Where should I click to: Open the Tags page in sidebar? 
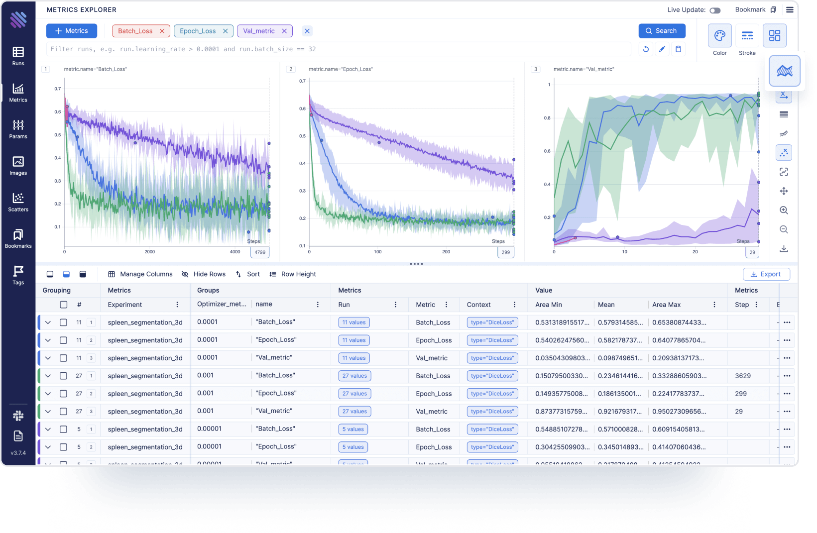click(18, 275)
